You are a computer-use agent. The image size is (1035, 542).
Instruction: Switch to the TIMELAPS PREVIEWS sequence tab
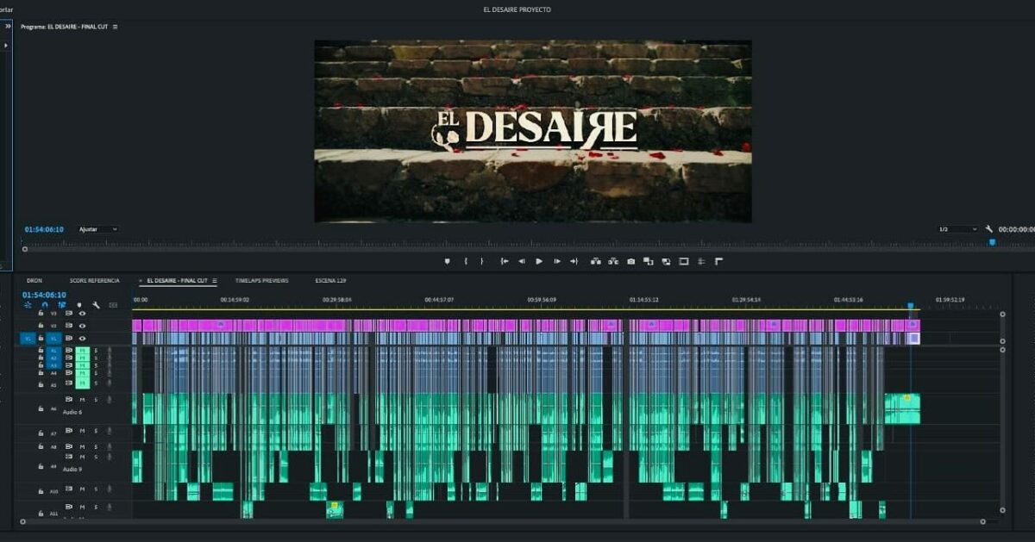click(x=261, y=281)
